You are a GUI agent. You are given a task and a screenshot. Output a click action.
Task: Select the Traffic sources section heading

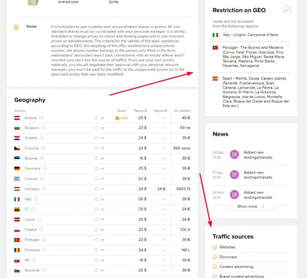233,236
